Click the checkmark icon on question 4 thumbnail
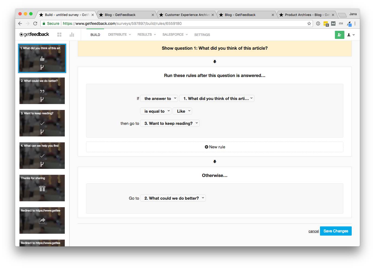The height and width of the screenshot is (268, 375). [x=42, y=156]
